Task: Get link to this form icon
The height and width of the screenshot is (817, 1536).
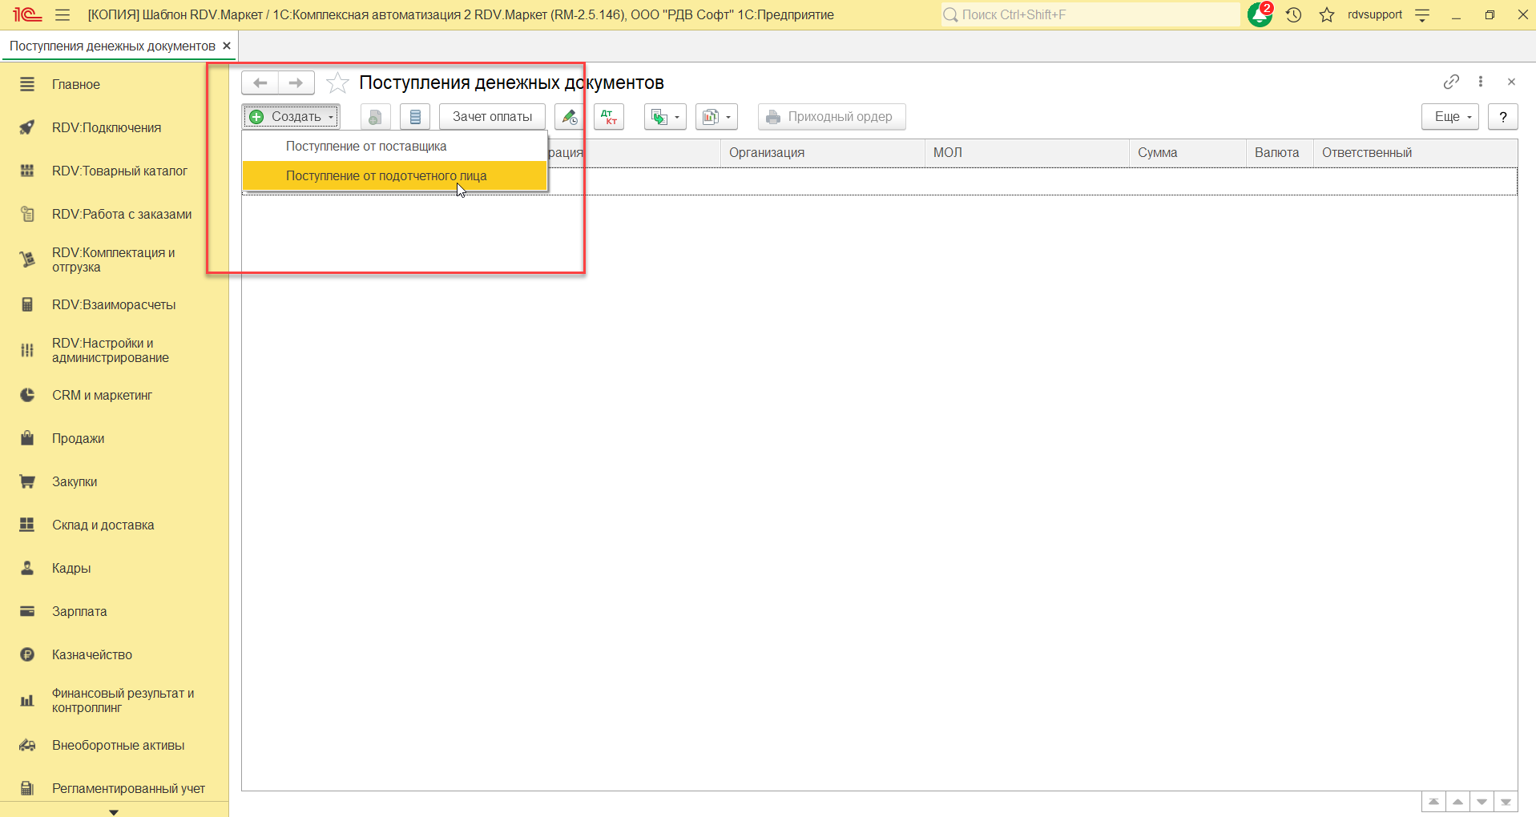Action: click(1451, 82)
